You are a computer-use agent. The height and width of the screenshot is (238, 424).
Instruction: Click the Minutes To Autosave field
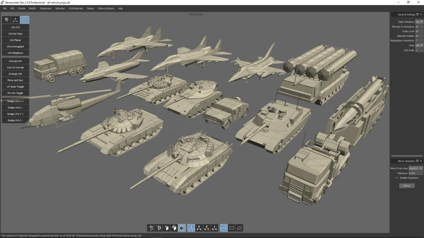pyautogui.click(x=419, y=27)
